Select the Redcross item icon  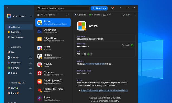tap(40, 73)
